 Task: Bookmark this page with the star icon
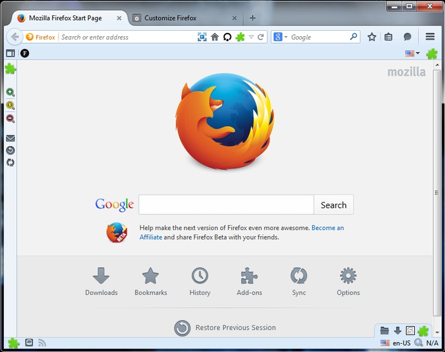(x=372, y=37)
